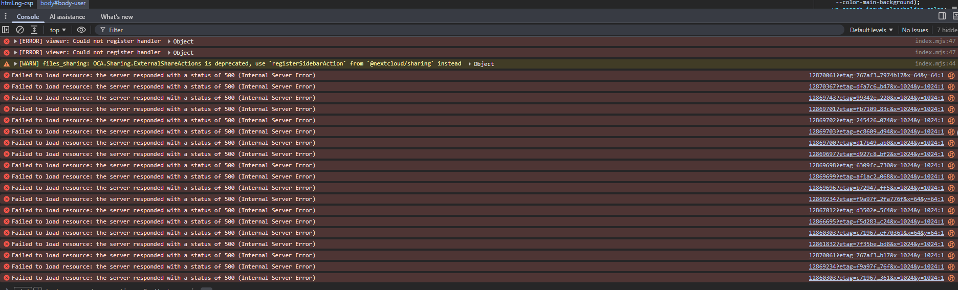Click the AI icon beside 12861832?etag=7f35be

(951, 244)
